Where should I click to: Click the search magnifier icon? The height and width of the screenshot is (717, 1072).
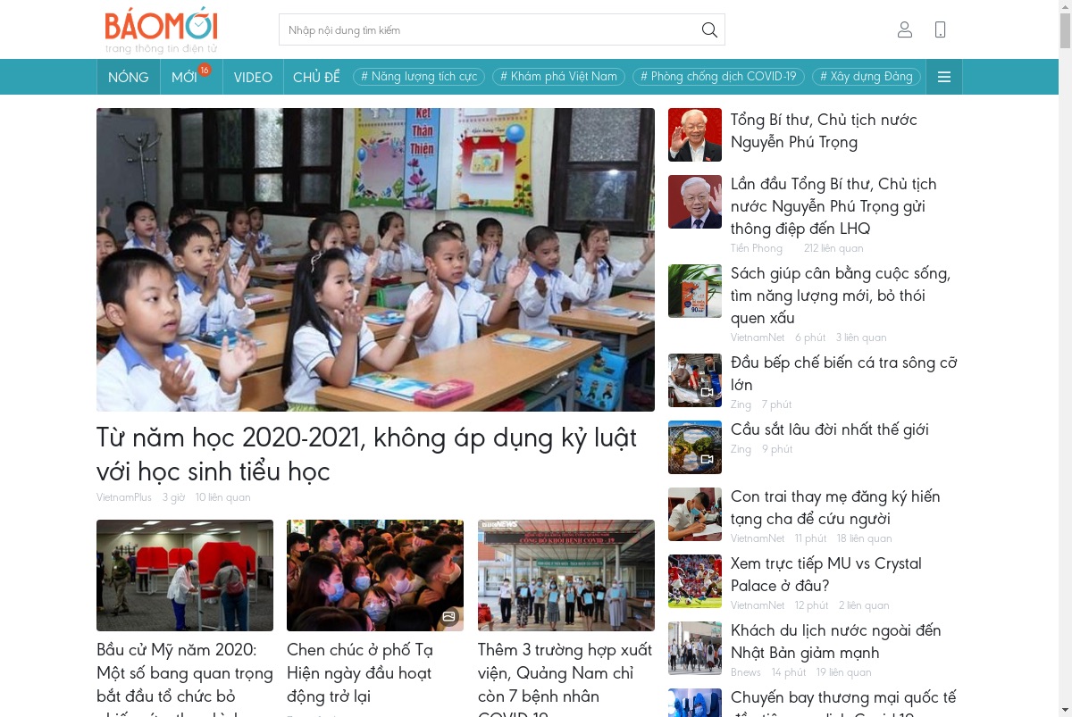pyautogui.click(x=709, y=29)
